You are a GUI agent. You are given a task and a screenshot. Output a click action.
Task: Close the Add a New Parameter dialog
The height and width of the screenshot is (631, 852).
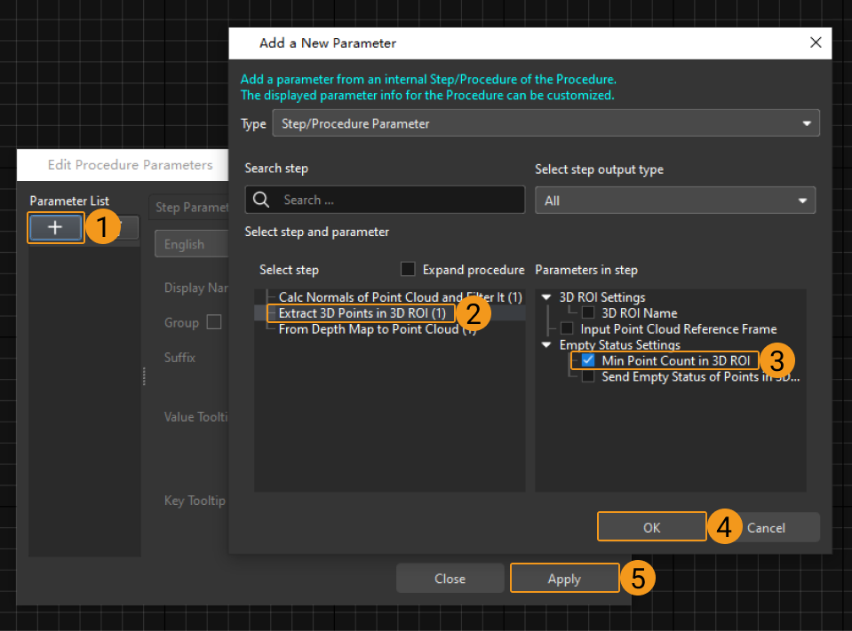(816, 43)
